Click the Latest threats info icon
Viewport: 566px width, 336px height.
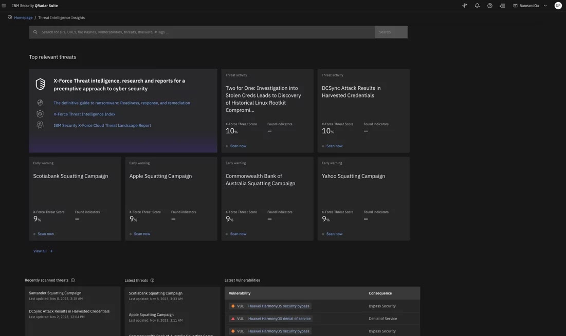[x=152, y=281]
